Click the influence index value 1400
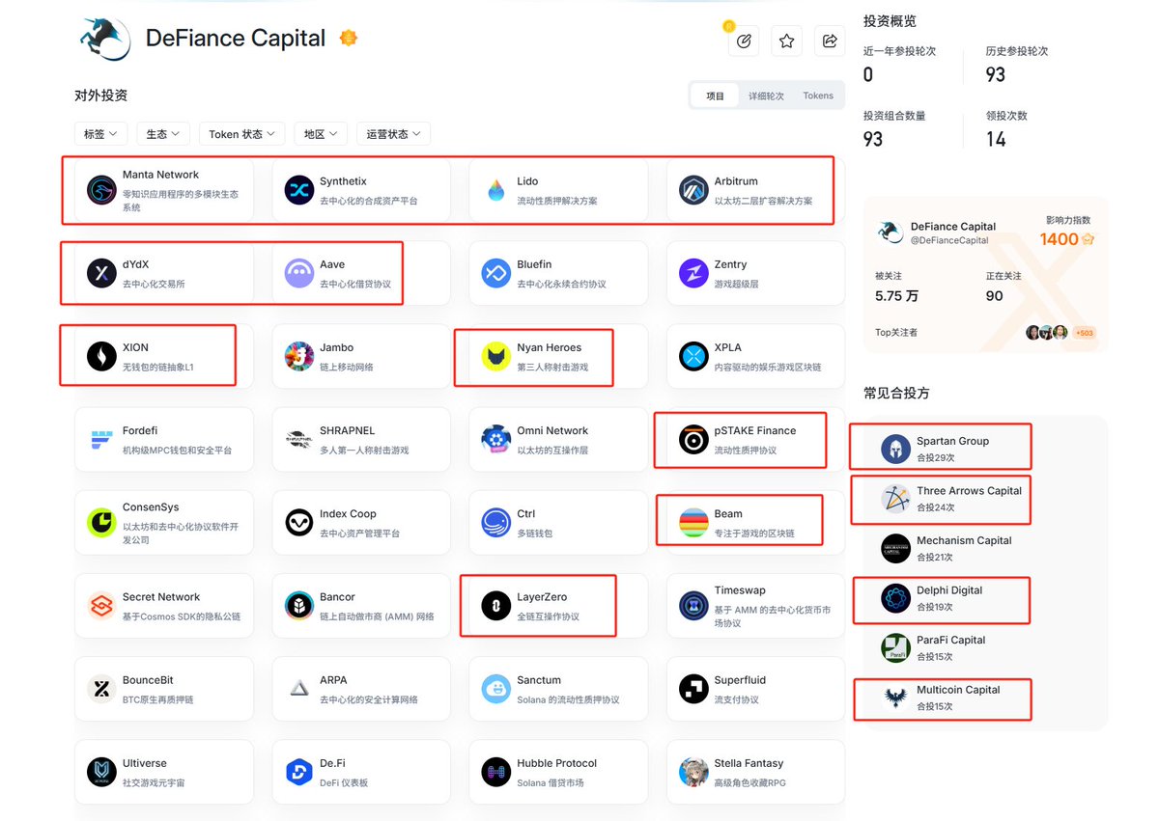The height and width of the screenshot is (821, 1159). [x=1060, y=239]
